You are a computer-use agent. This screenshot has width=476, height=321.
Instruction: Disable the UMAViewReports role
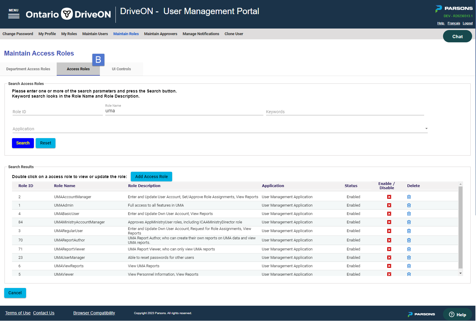pos(389,266)
